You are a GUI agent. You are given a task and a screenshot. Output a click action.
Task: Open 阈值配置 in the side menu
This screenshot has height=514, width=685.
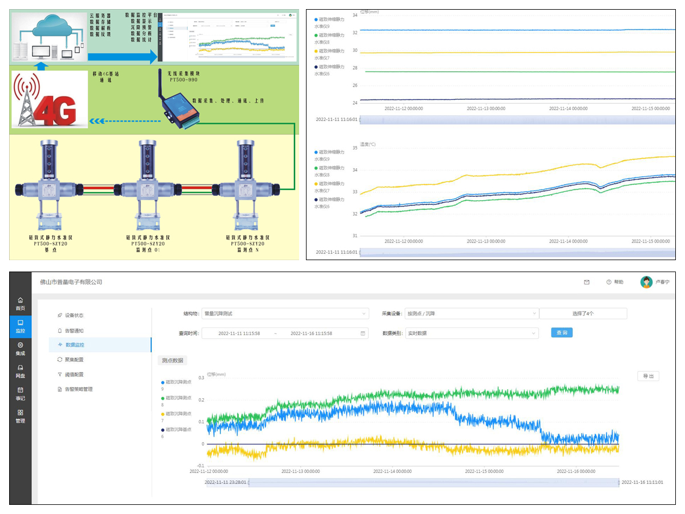click(x=74, y=374)
